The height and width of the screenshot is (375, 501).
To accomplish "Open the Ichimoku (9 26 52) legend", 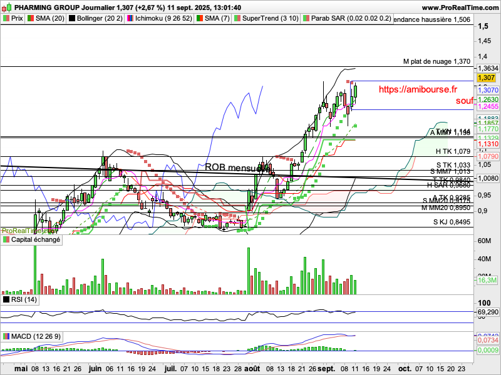I will click(160, 19).
